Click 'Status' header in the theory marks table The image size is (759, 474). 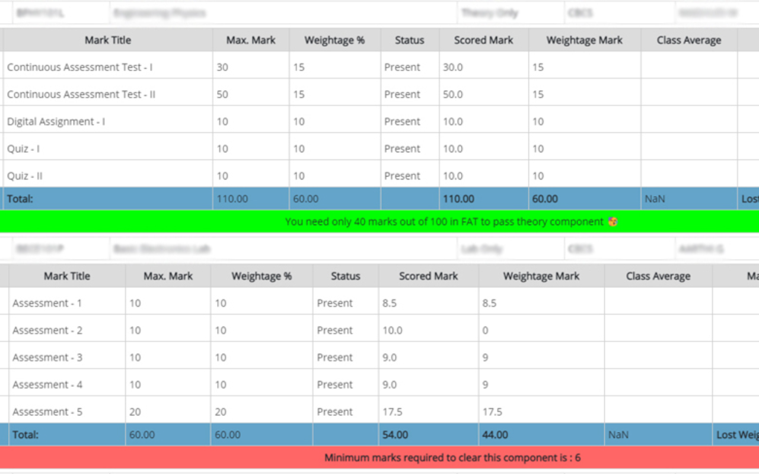pyautogui.click(x=410, y=40)
